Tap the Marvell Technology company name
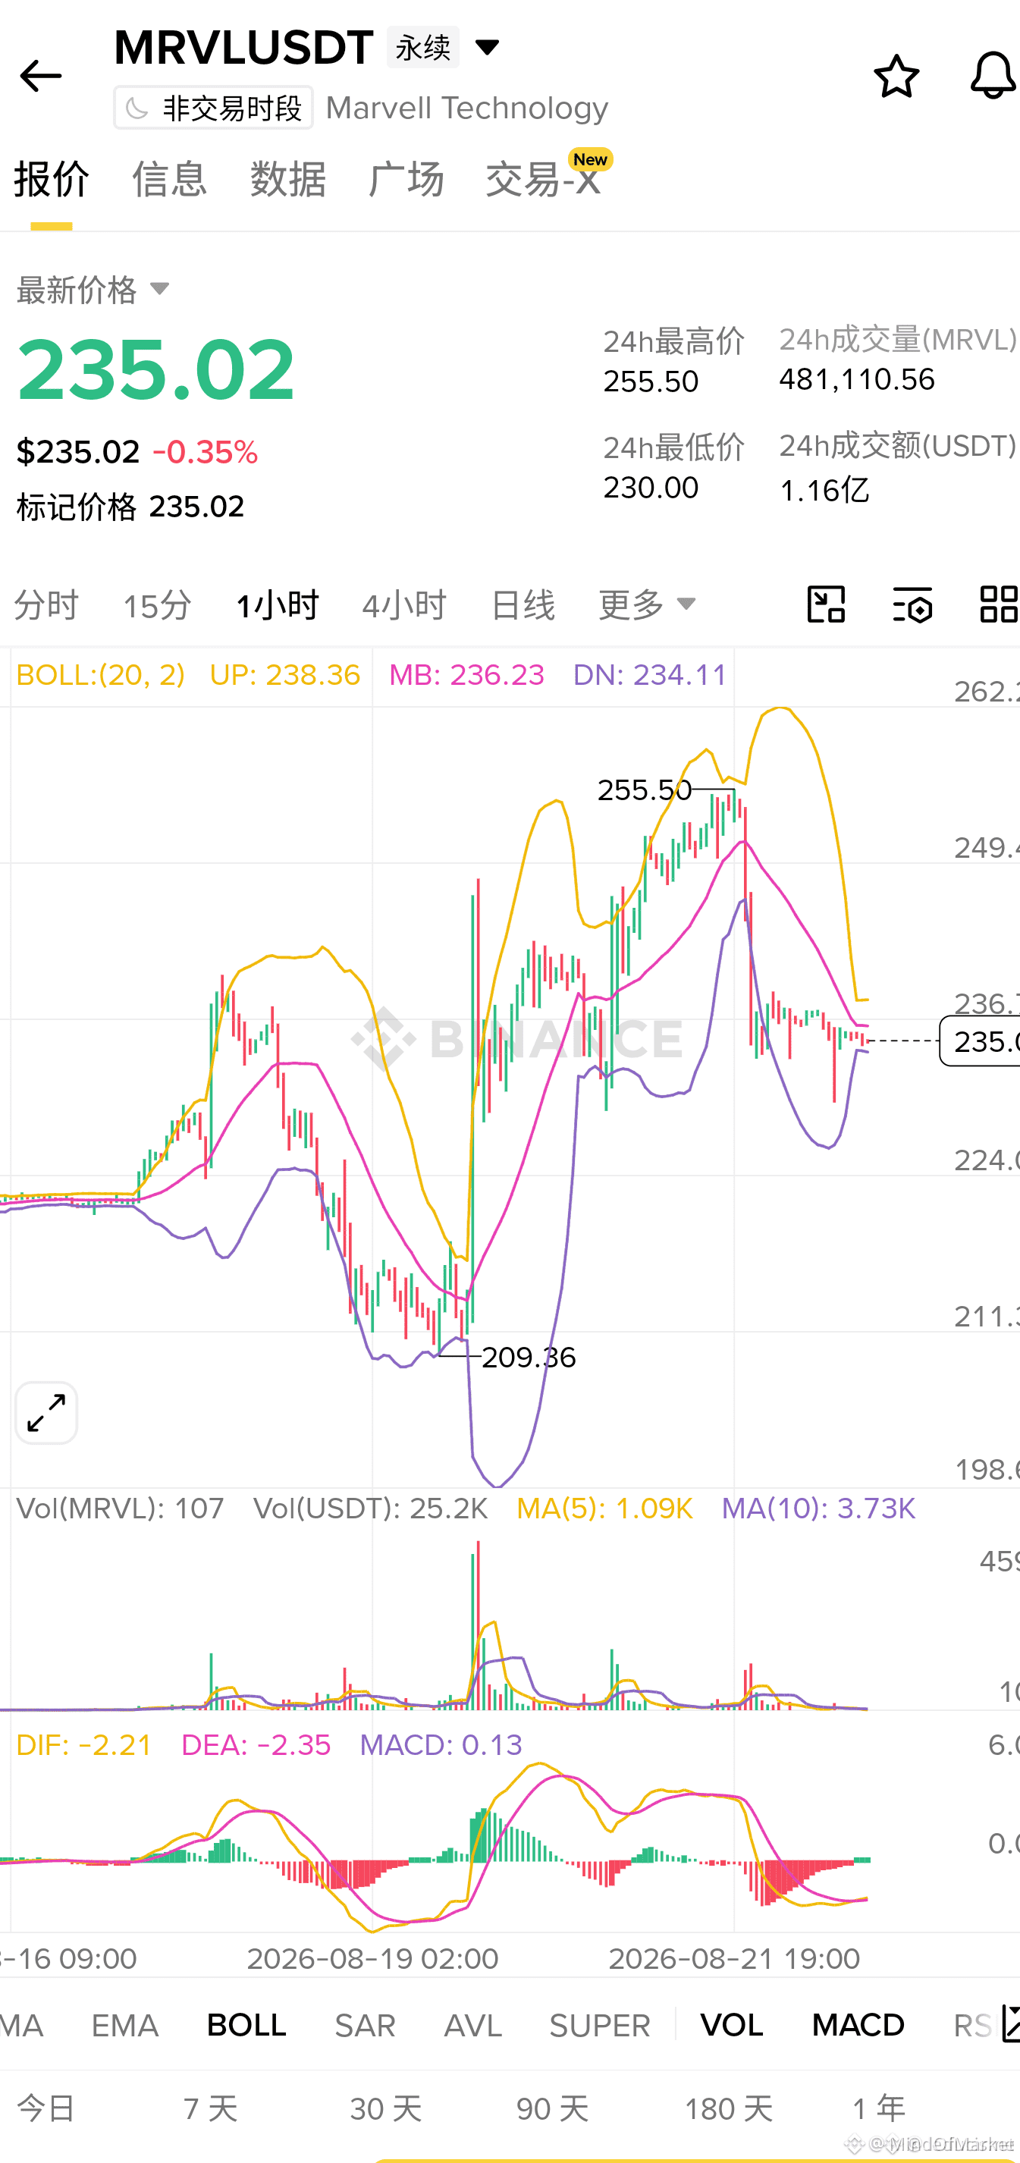Image resolution: width=1020 pixels, height=2163 pixels. pyautogui.click(x=466, y=108)
